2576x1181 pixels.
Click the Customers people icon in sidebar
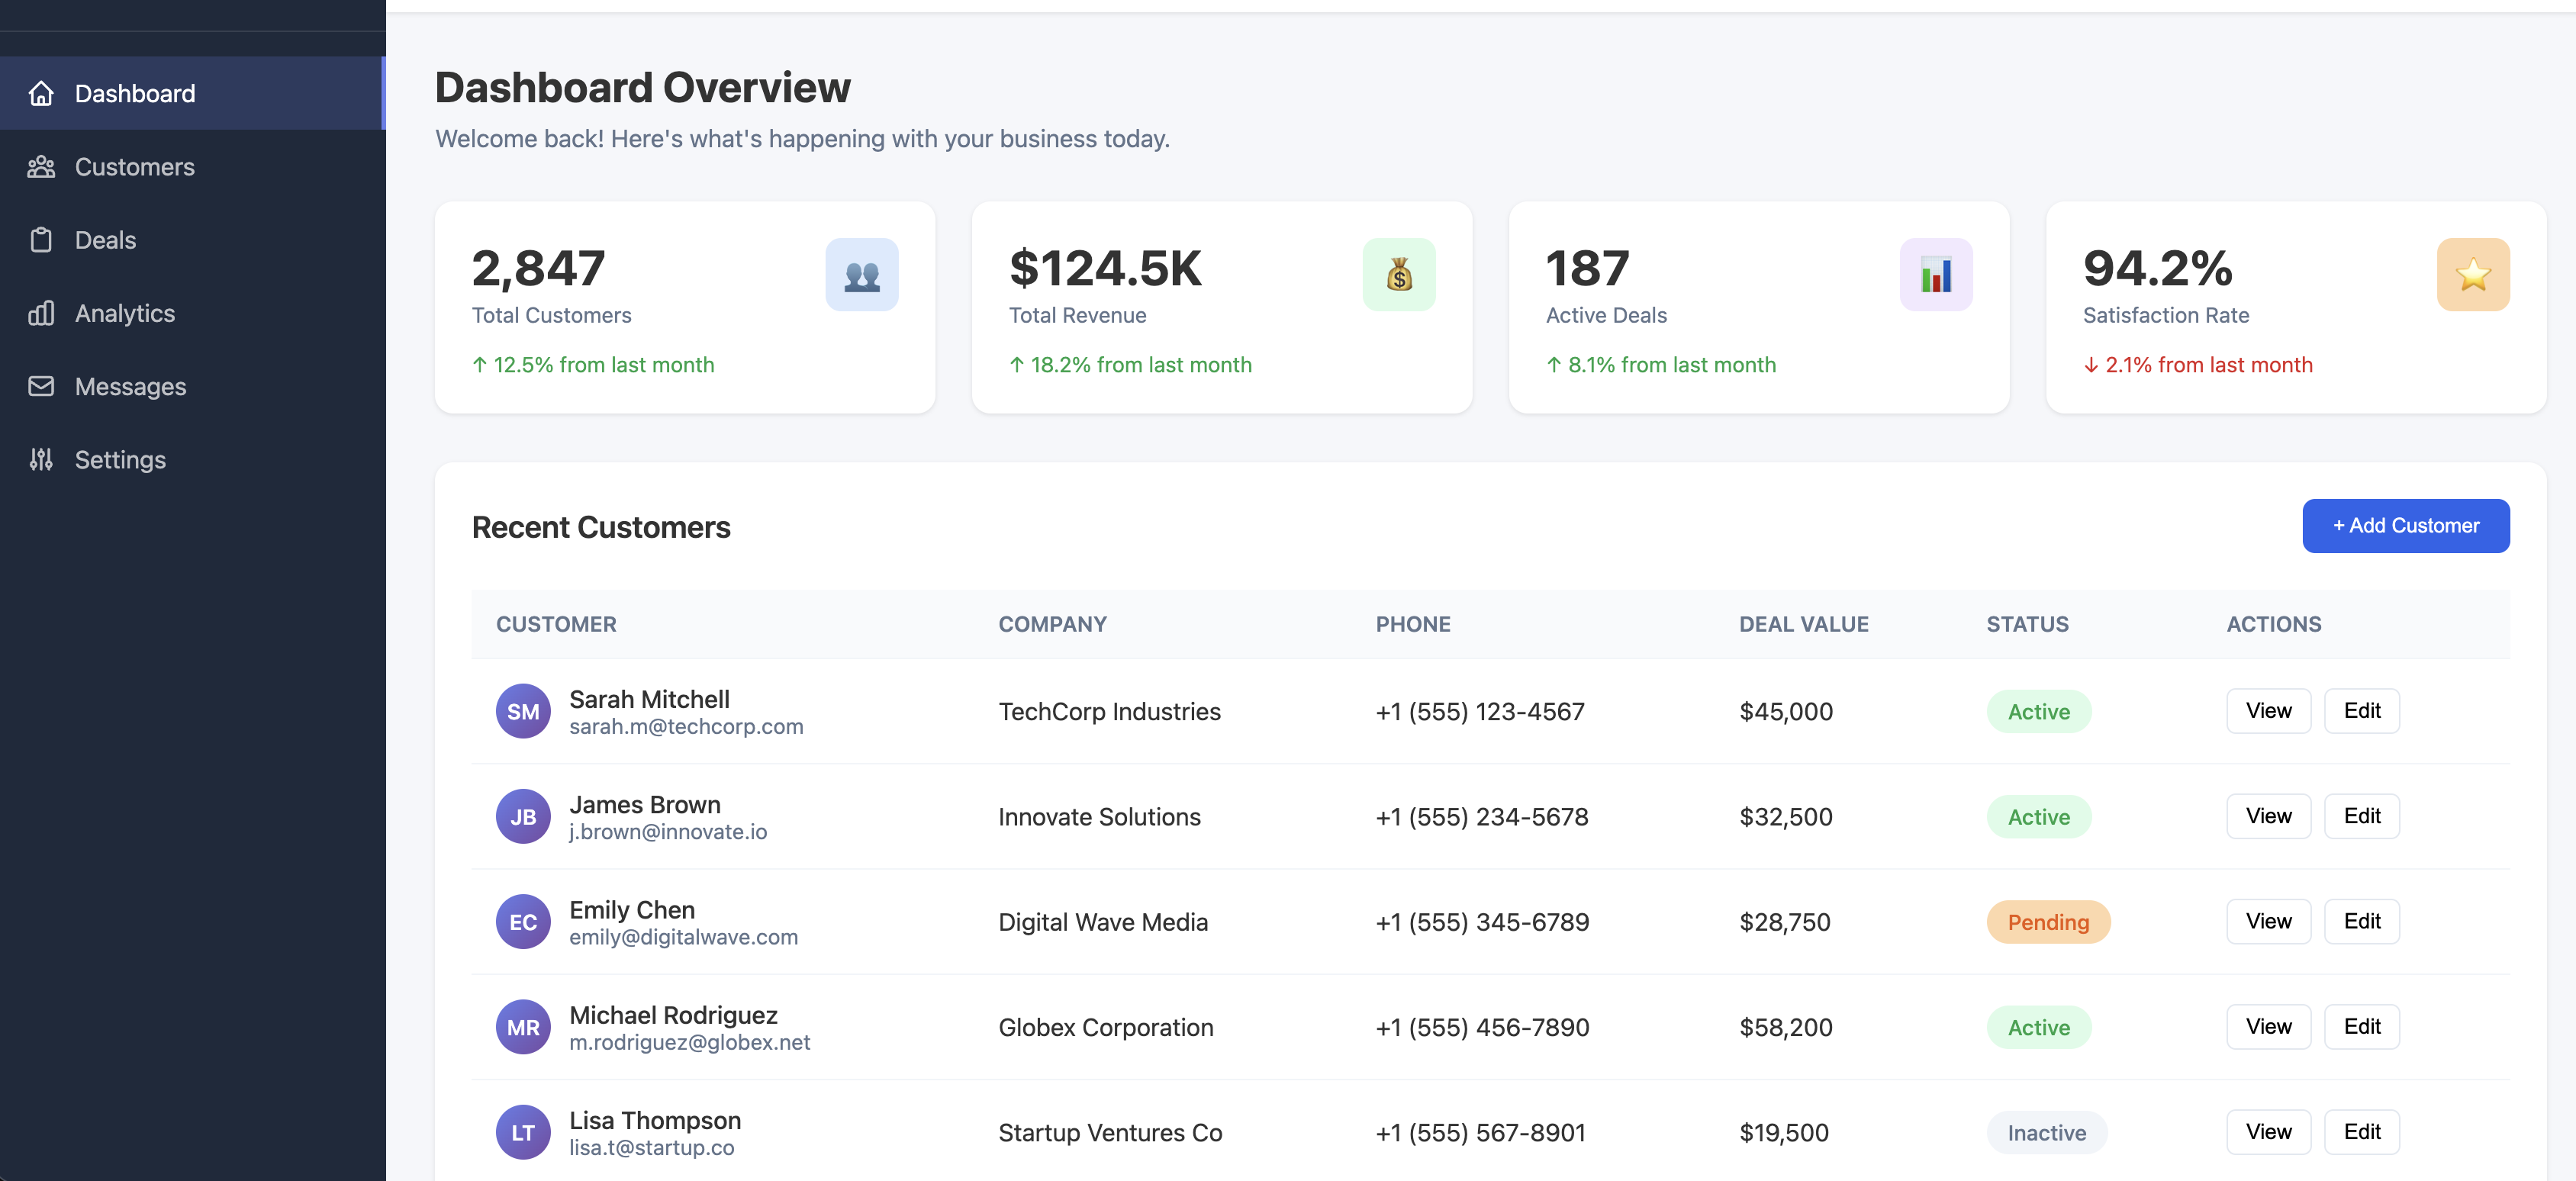point(41,166)
